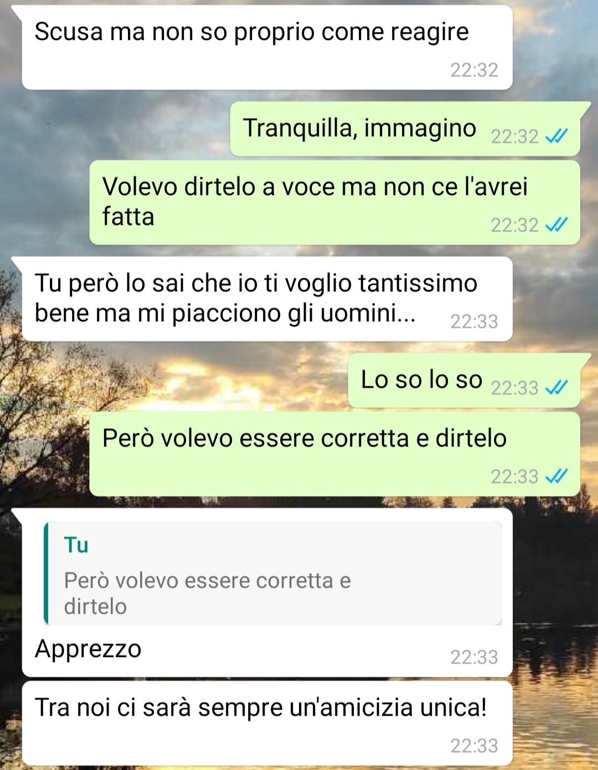Select the 'Tranquilla, immagino' message bubble

tap(405, 129)
